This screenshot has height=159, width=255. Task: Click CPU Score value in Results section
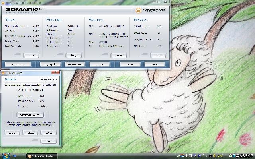point(159,46)
